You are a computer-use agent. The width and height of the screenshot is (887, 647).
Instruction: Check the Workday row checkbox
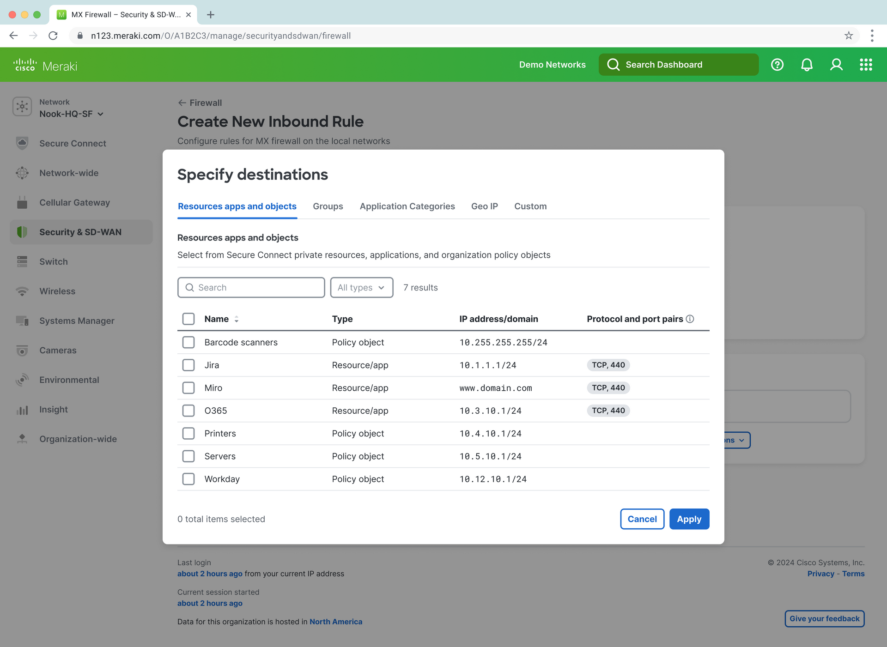pyautogui.click(x=188, y=479)
